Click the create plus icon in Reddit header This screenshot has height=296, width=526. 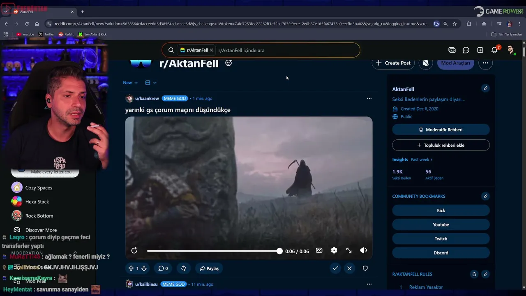tap(480, 50)
